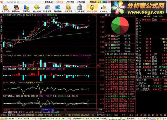Open the 热点题材 bottom tab

pos(57,115)
